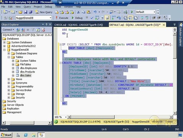Expand the Database Diagrams folder
This screenshot has width=183, height=138.
(x=9, y=53)
